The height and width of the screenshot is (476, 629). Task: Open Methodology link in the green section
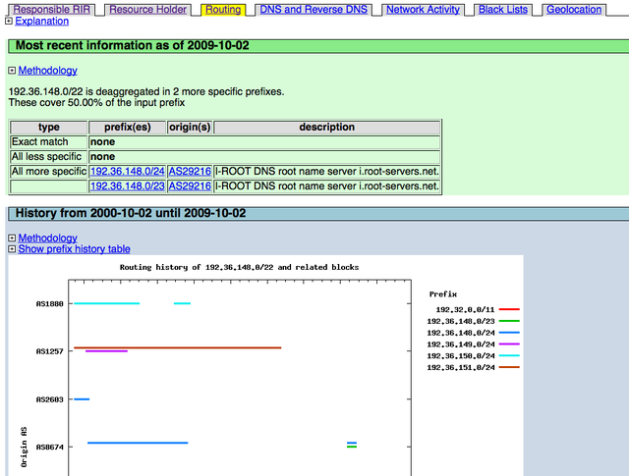point(48,71)
